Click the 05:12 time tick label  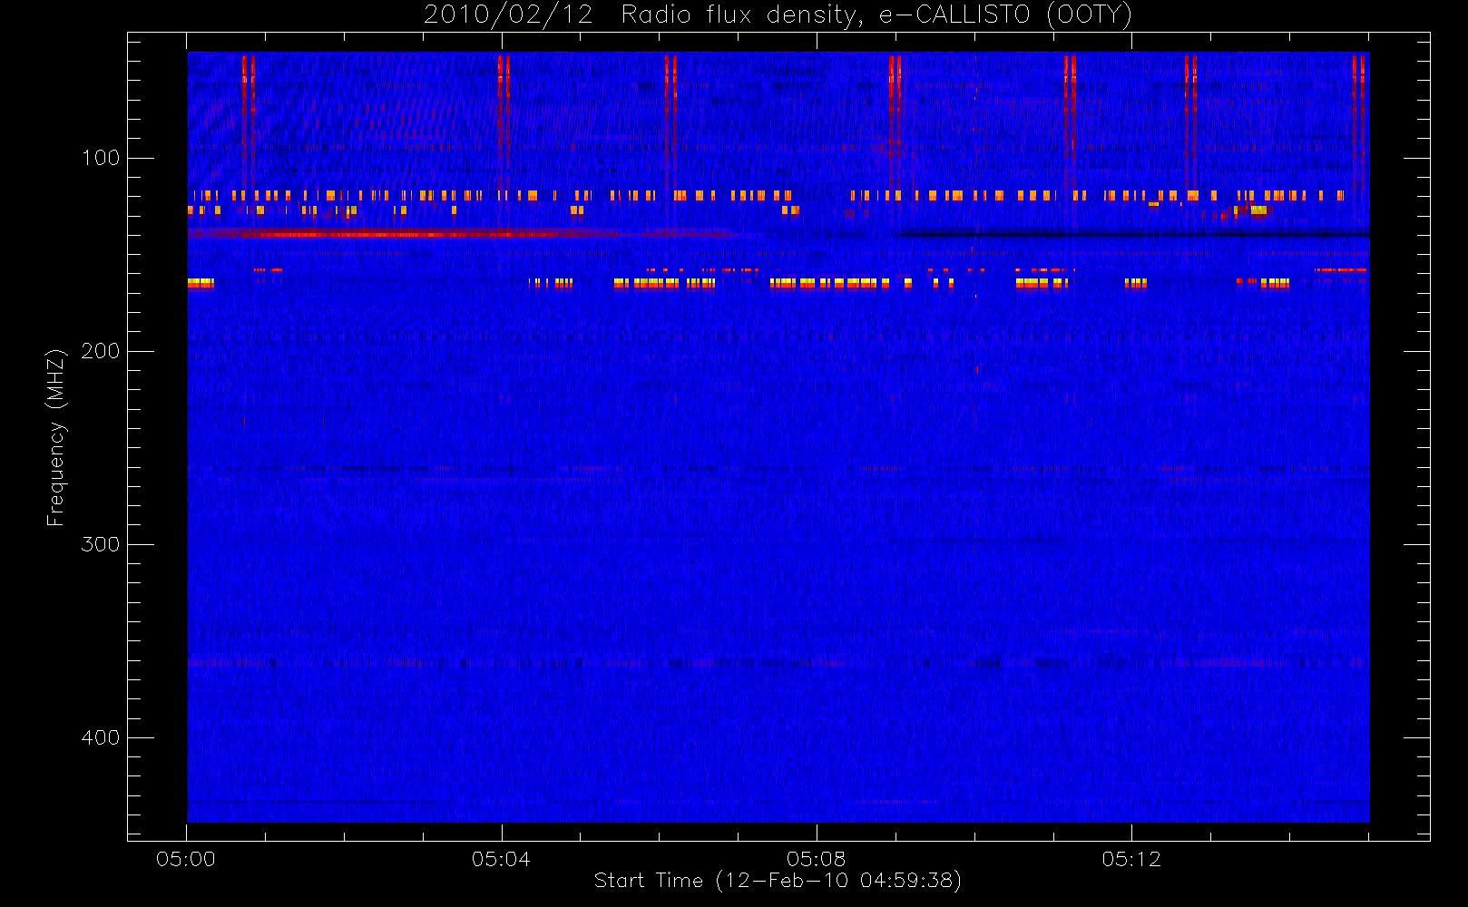[1131, 859]
